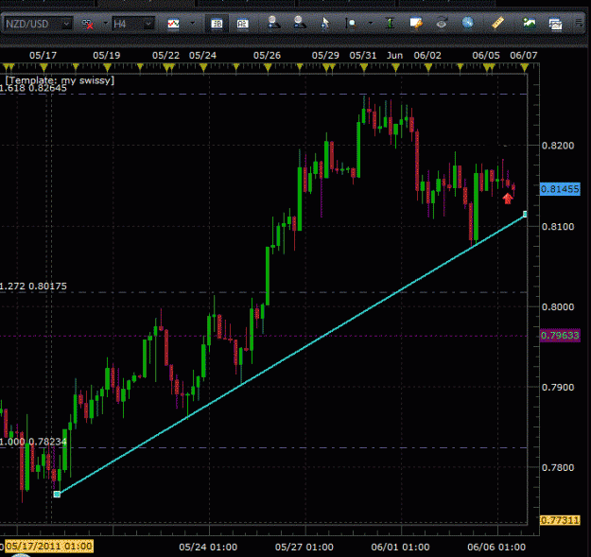This screenshot has width=591, height=557.
Task: Click the purple 0.79633 price label
Action: pyautogui.click(x=560, y=336)
